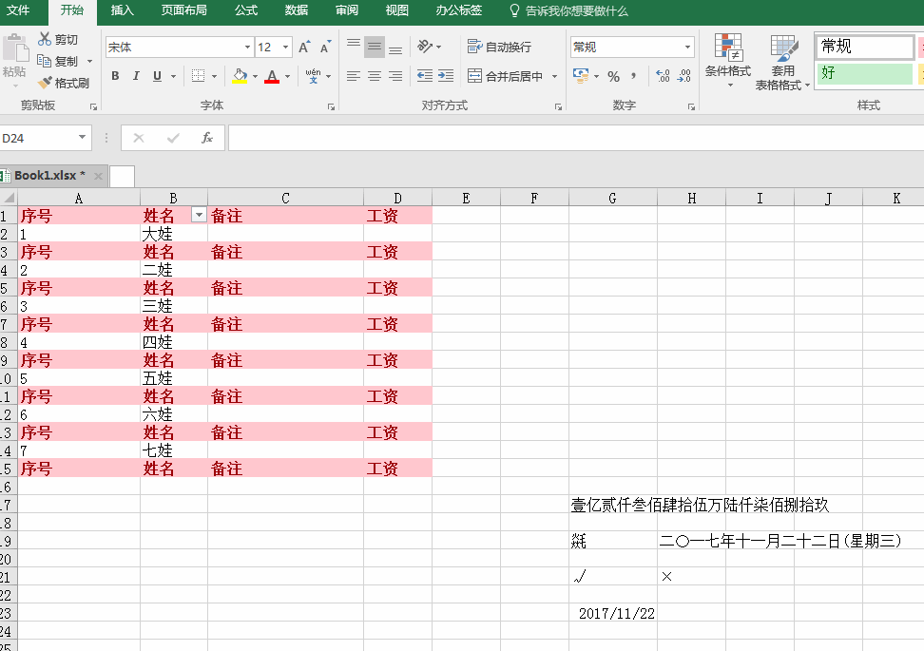
Task: Open the Font group dialog launcher arrow
Action: click(330, 105)
